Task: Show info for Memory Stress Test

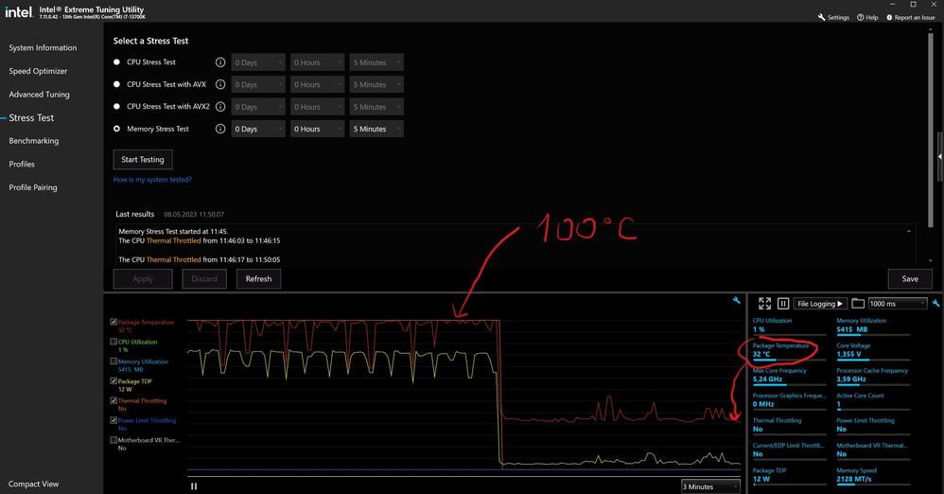Action: click(x=220, y=129)
